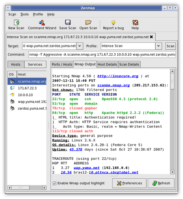Viewport: 183px width, 199px height.
Task: Click the 70/tcp closed gopher line
Action: [75, 108]
